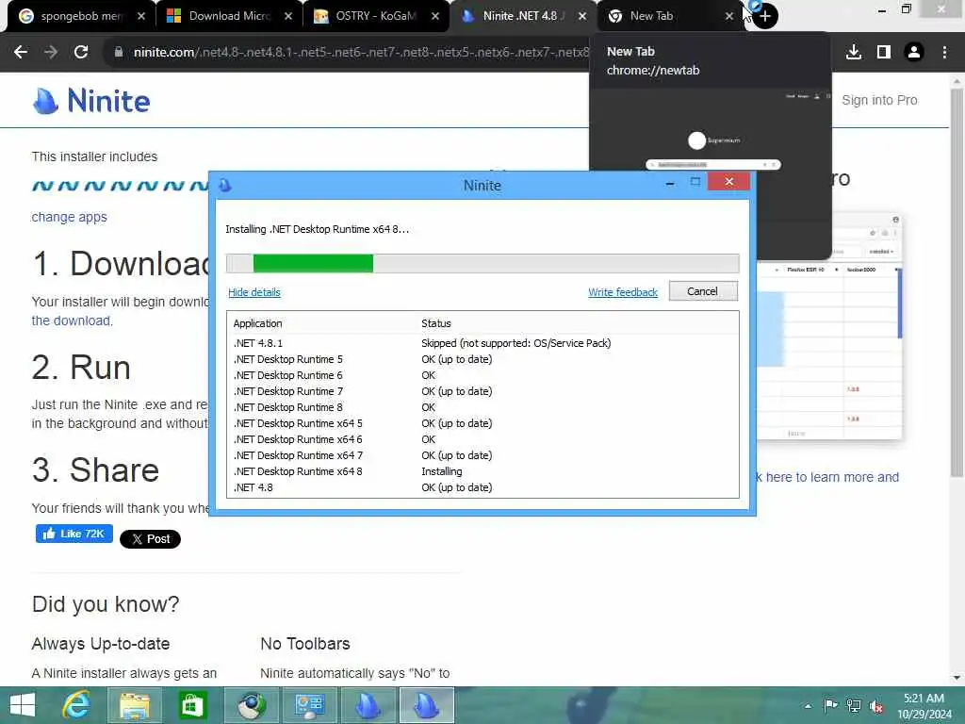
Task: Maximize the Ninite installer window
Action: tap(695, 182)
